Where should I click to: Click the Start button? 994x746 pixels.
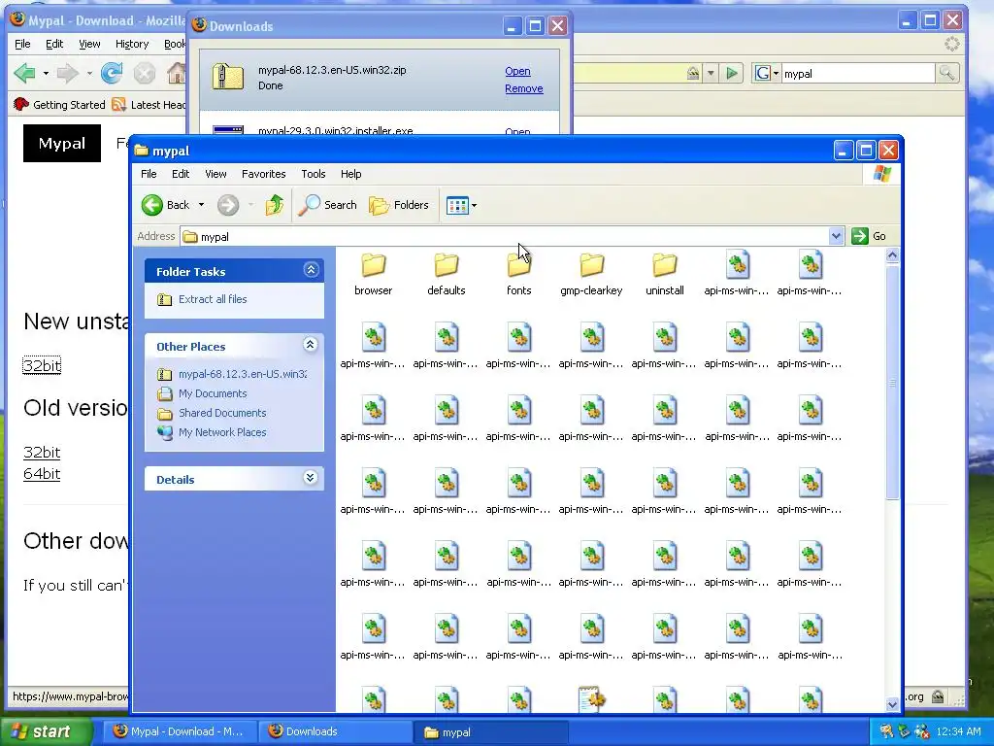tap(46, 731)
